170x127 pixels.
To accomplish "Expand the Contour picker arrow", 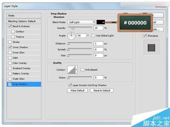I will 76,70.
